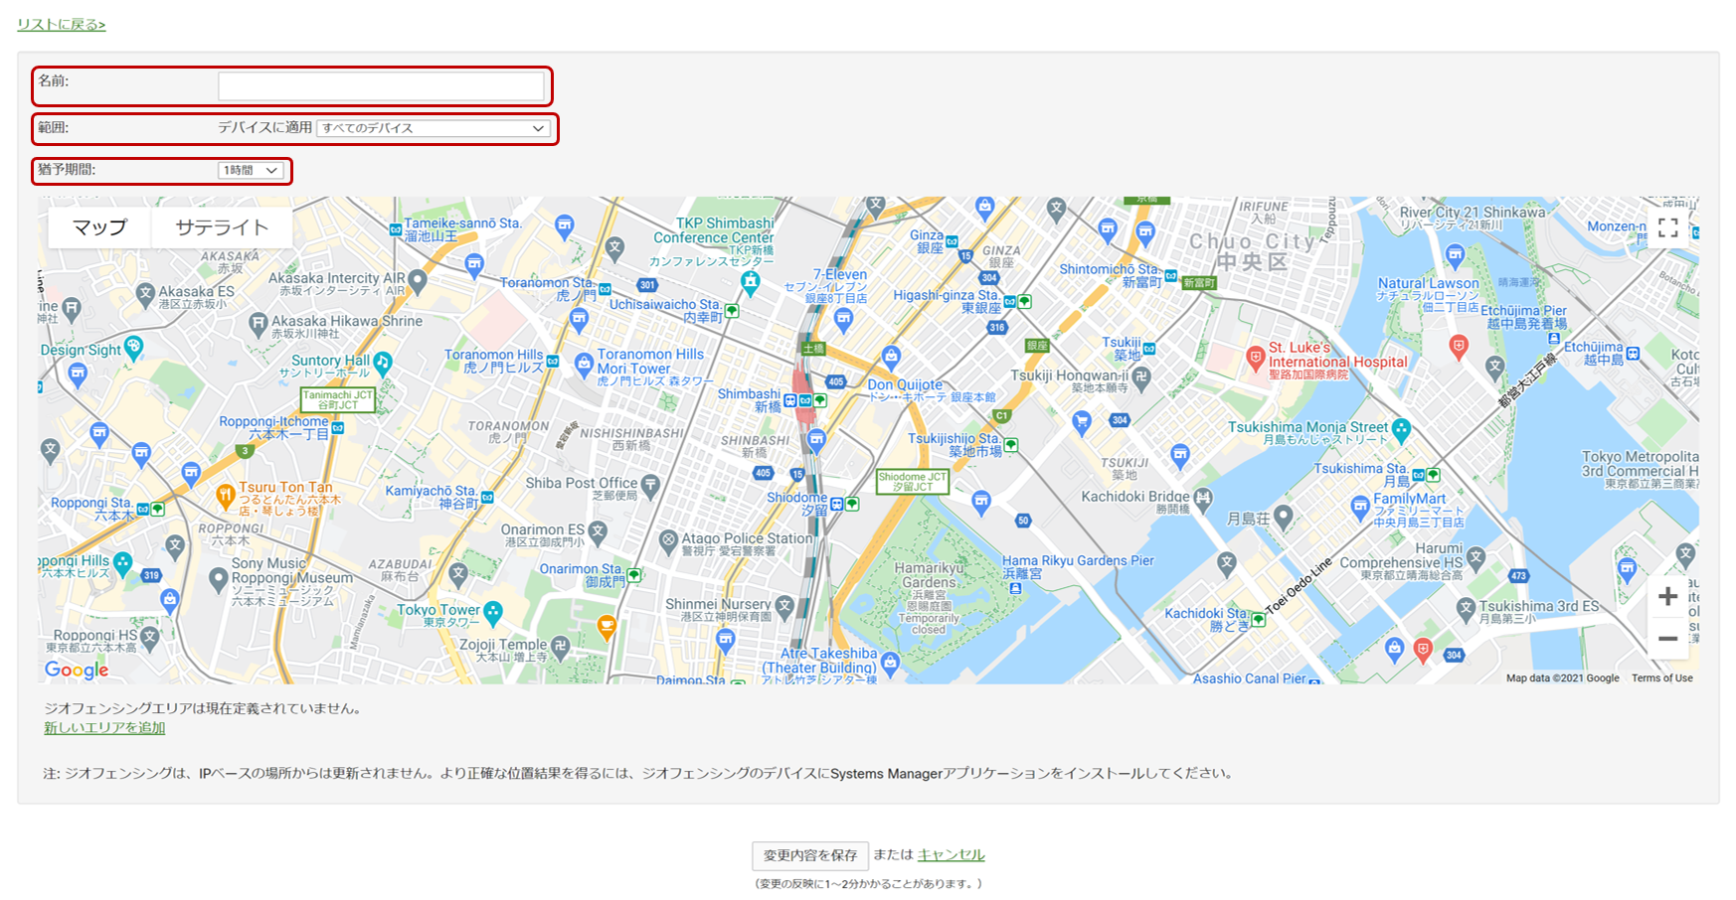
Task: Click the Hama Rikyu Gardens Pier label
Action: click(1078, 567)
